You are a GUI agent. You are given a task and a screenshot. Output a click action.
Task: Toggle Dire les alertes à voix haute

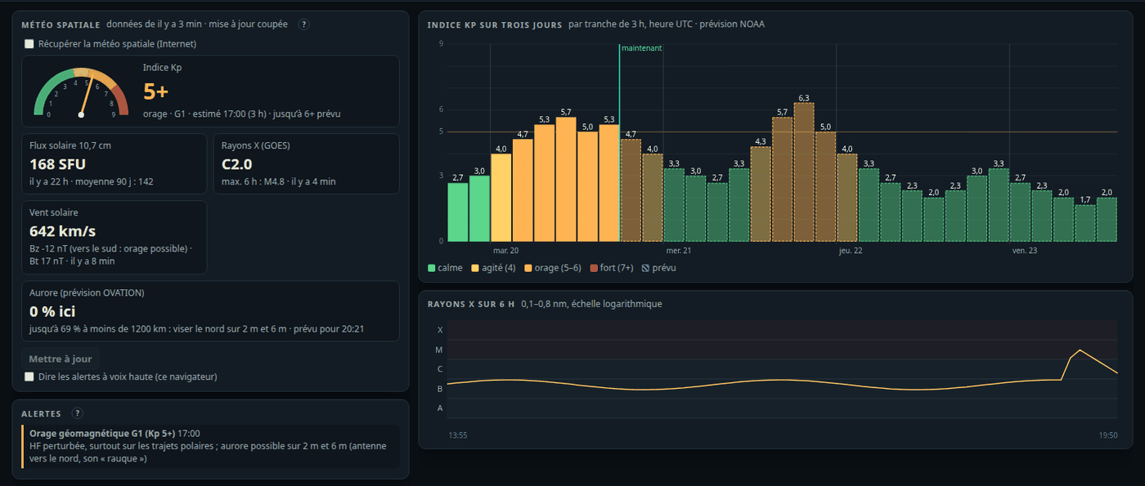tap(29, 377)
